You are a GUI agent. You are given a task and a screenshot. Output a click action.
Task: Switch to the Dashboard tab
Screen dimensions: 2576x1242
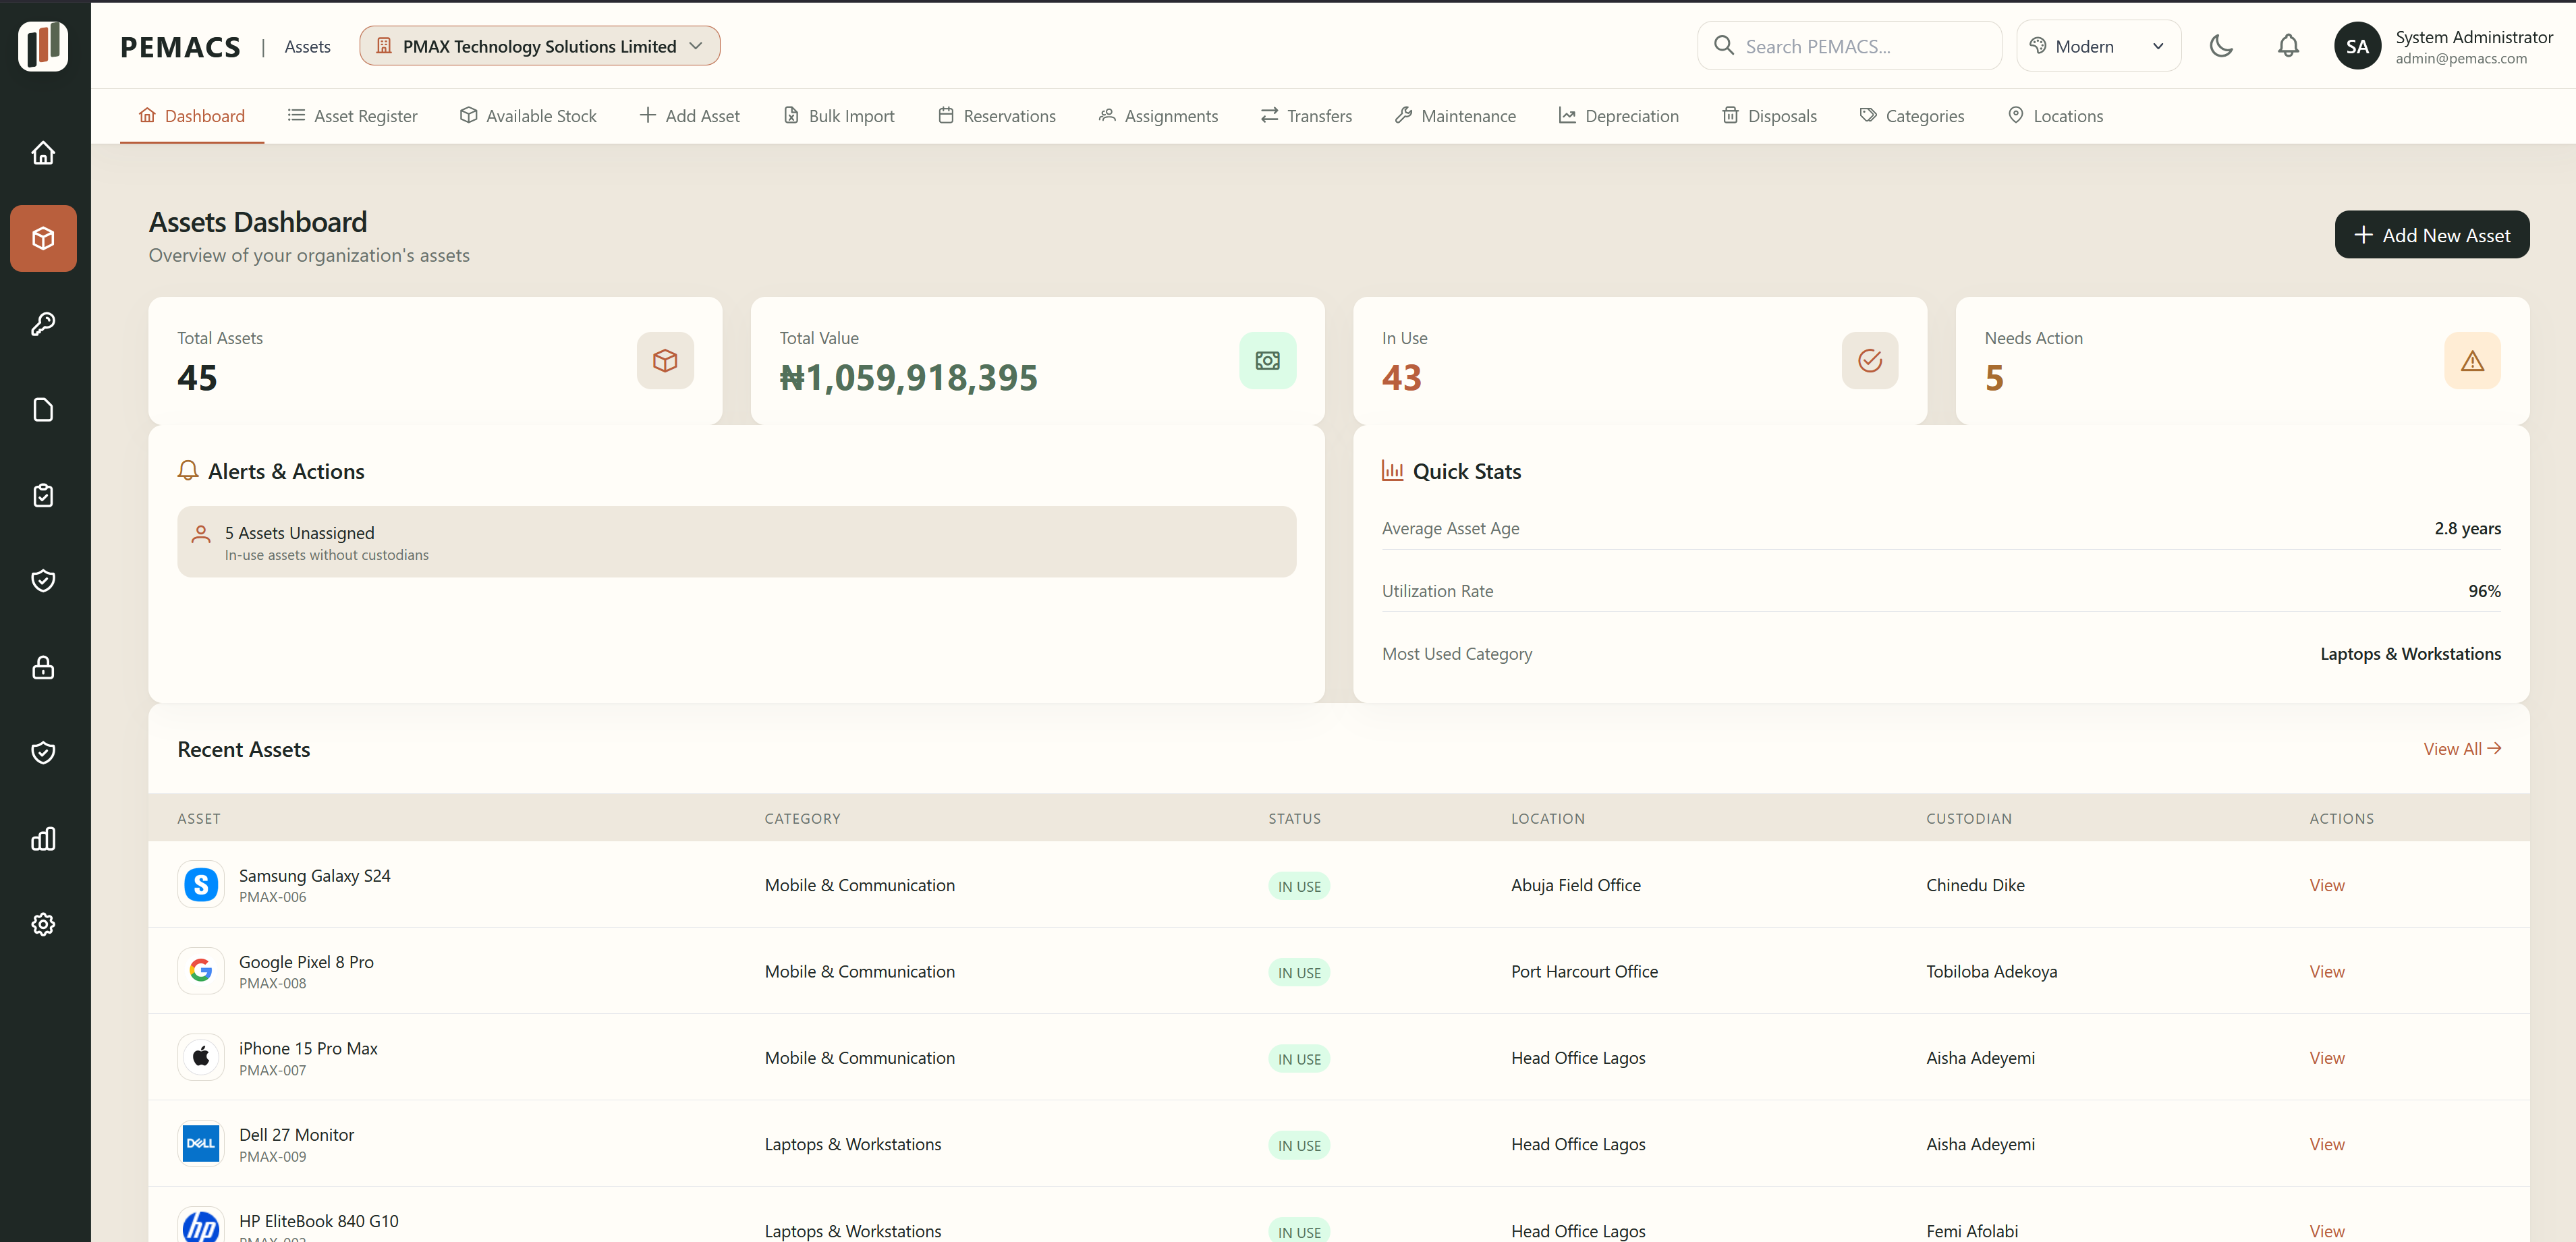coord(192,116)
